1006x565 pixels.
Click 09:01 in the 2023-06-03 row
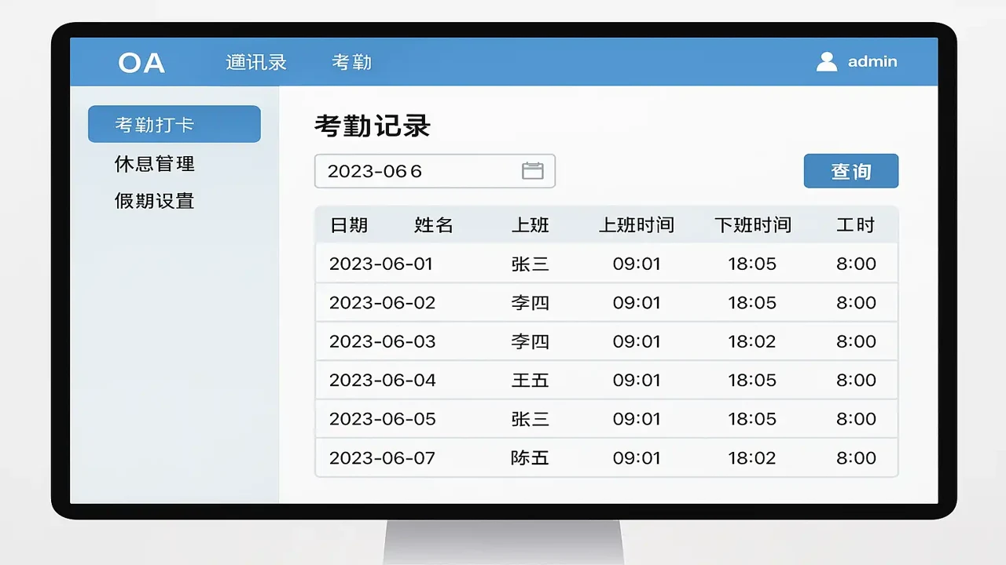637,341
